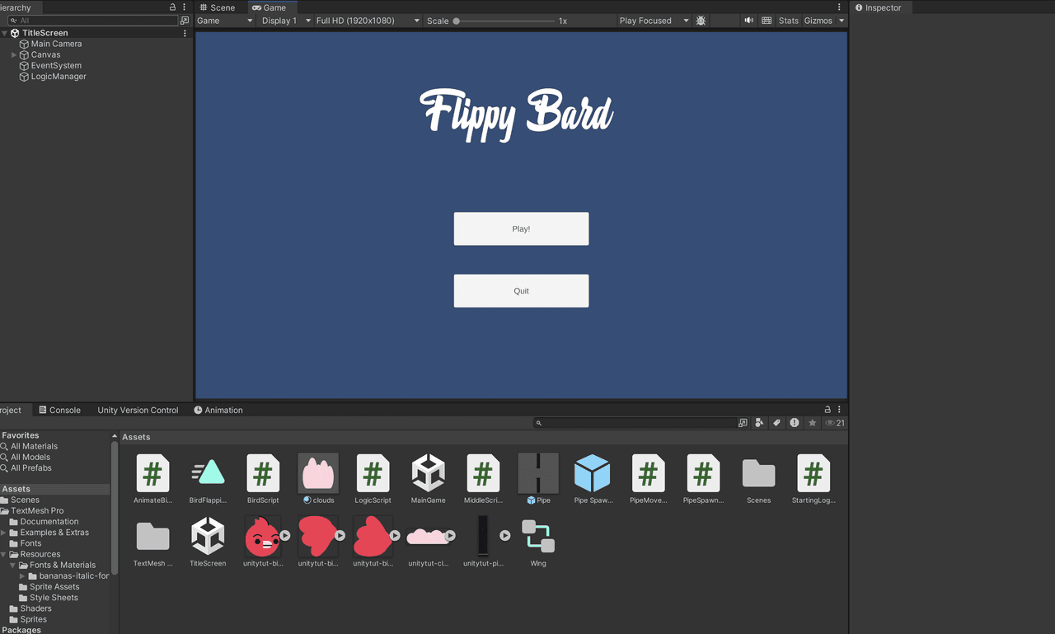Screen dimensions: 1055x634
Task: Toggle the Project panel lock icon
Action: (828, 410)
